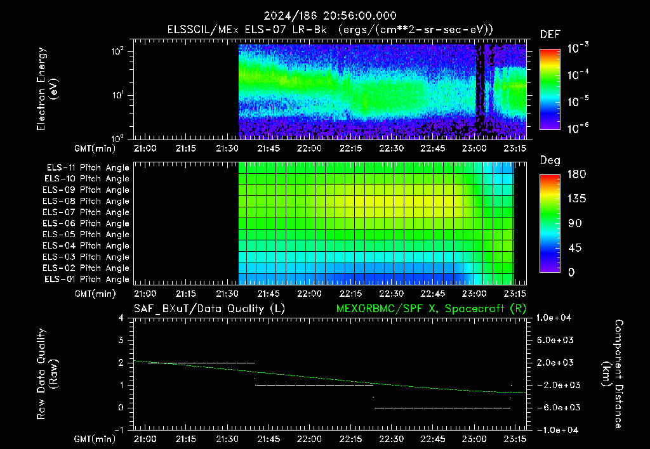Click the pitch angle grid panel

(x=376, y=223)
